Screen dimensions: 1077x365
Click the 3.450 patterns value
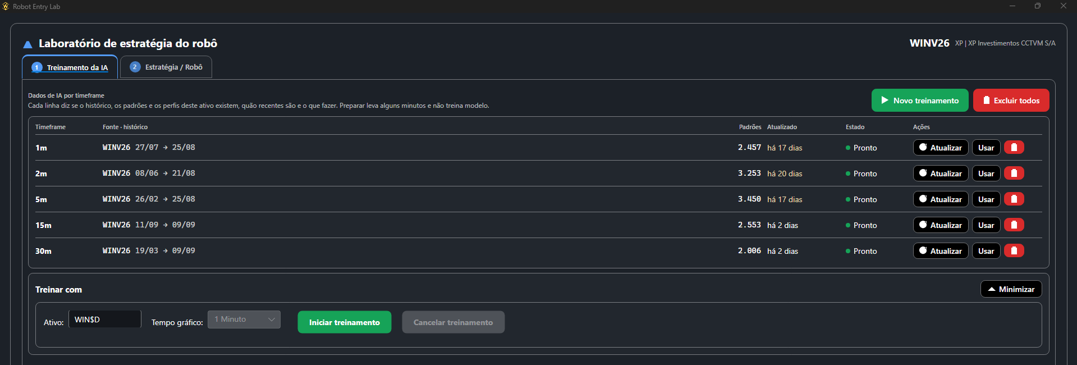(749, 199)
